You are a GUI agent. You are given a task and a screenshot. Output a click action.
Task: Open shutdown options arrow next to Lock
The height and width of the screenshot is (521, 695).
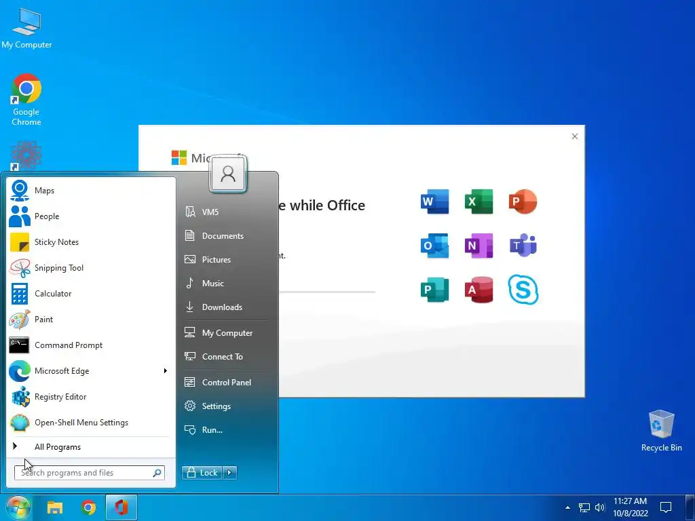point(229,473)
